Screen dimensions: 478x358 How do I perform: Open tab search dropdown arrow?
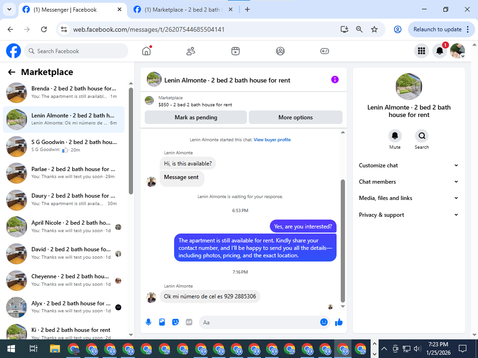click(9, 9)
